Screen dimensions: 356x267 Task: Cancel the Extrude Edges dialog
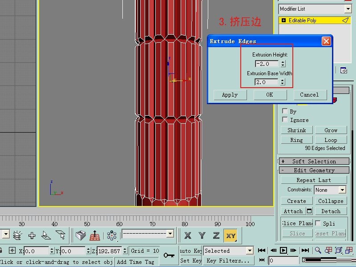[310, 95]
